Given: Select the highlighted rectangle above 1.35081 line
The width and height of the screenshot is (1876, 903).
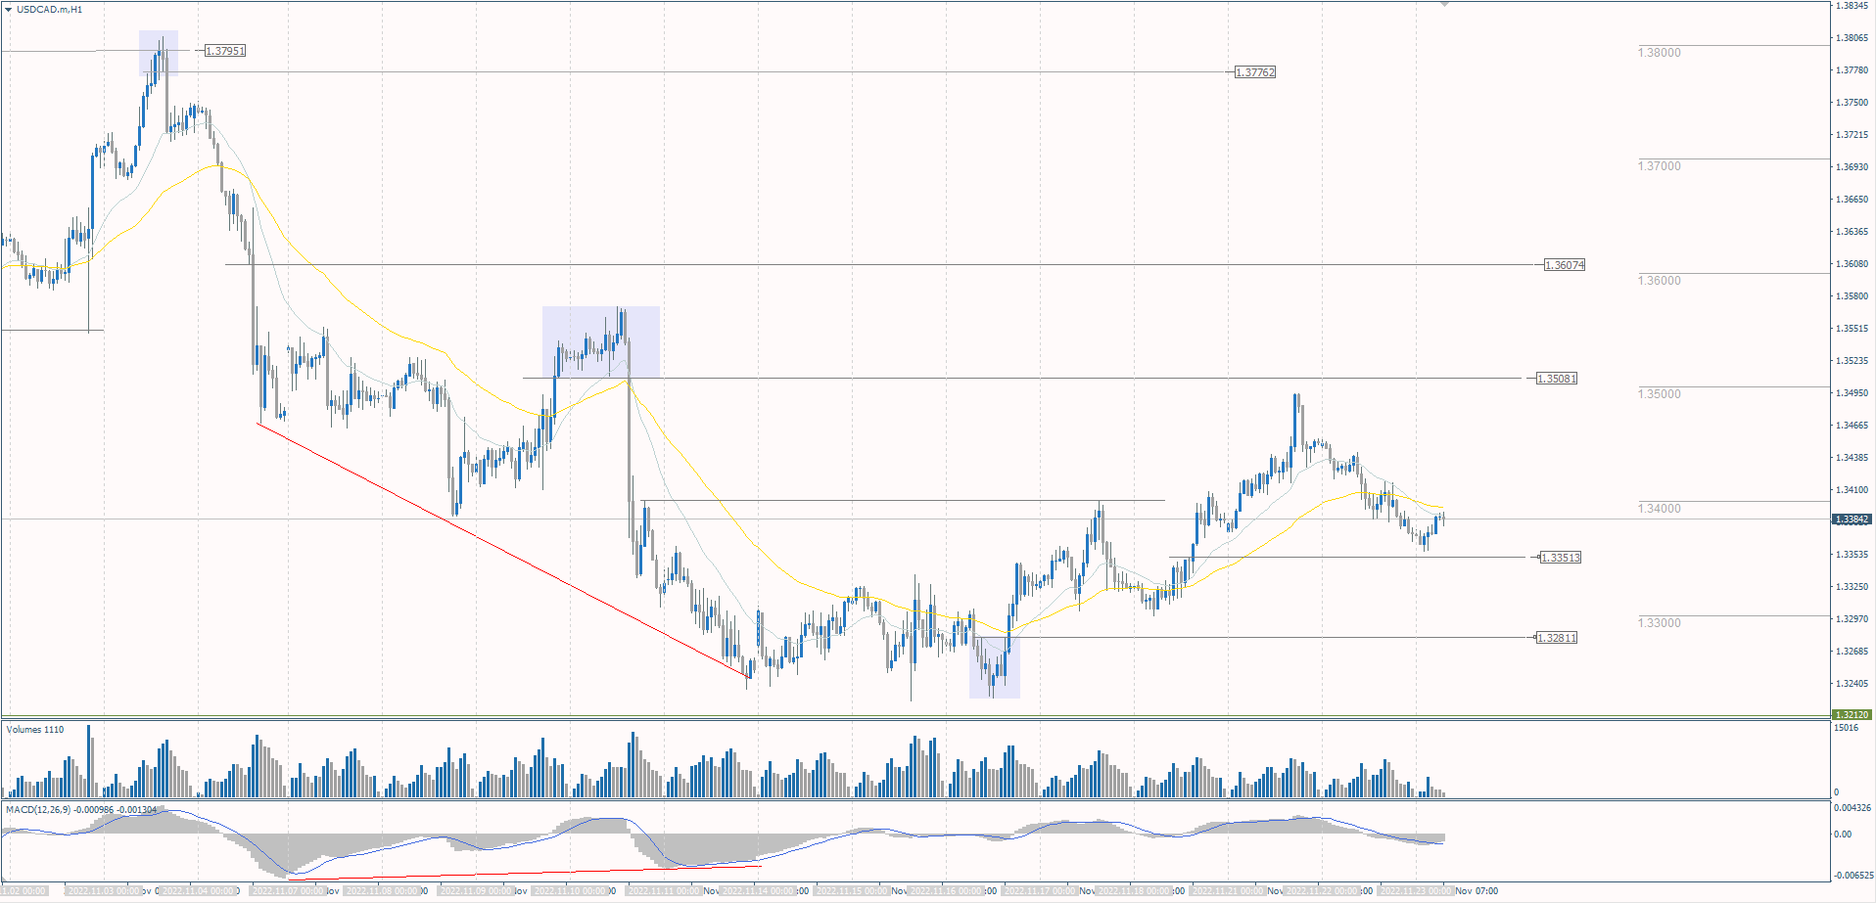Looking at the screenshot, I should [x=601, y=342].
